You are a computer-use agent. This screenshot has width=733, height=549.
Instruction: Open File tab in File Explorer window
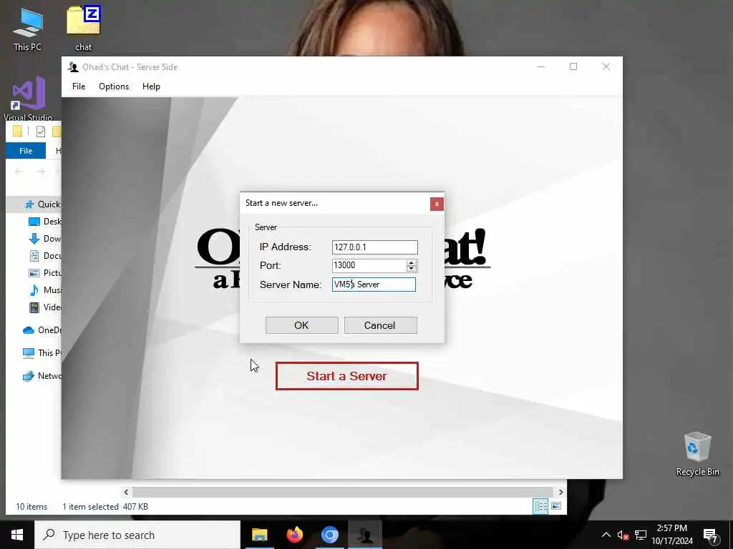(26, 151)
